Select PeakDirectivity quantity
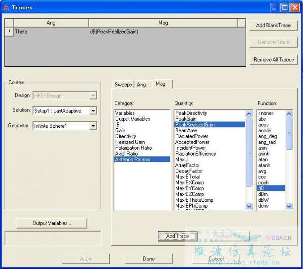The image size is (303, 269). 191,113
